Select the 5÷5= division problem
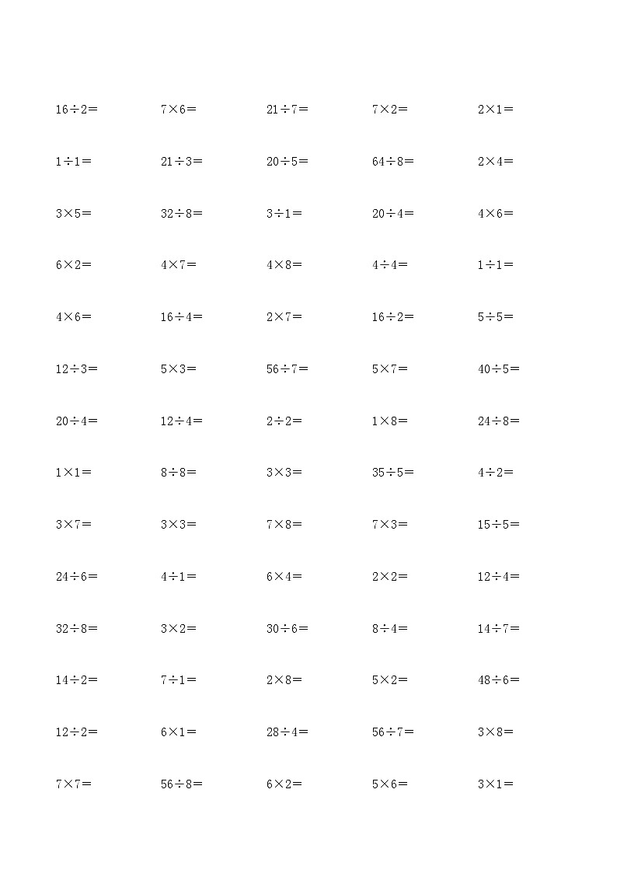This screenshot has height=873, width=617. (x=496, y=317)
